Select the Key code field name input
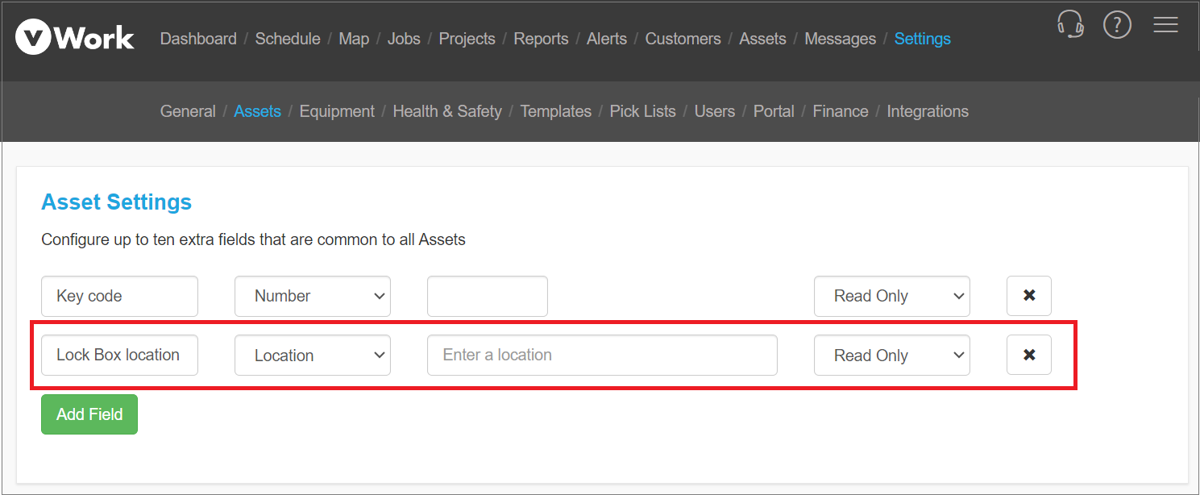 [119, 296]
